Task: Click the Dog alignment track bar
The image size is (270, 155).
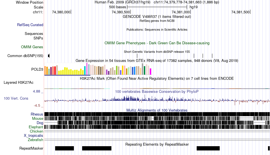Action: coord(157,123)
